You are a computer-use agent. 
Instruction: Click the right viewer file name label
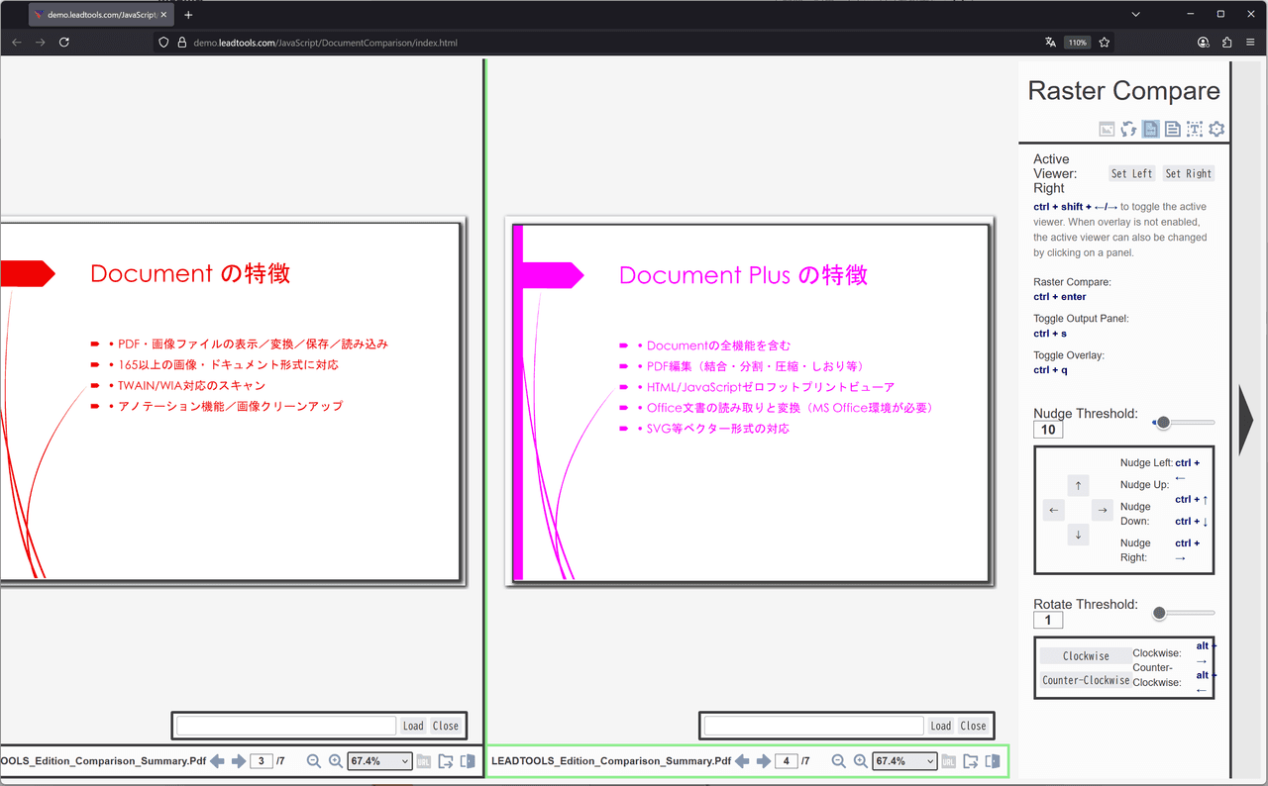[x=611, y=761]
